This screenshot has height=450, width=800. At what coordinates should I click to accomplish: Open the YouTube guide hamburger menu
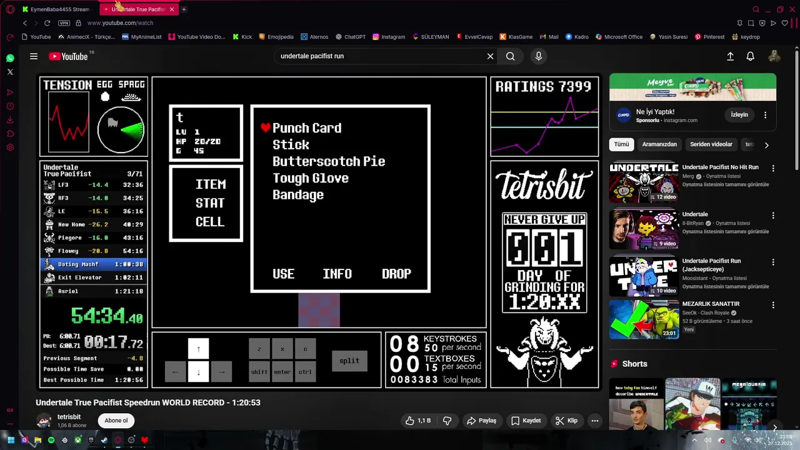(34, 56)
